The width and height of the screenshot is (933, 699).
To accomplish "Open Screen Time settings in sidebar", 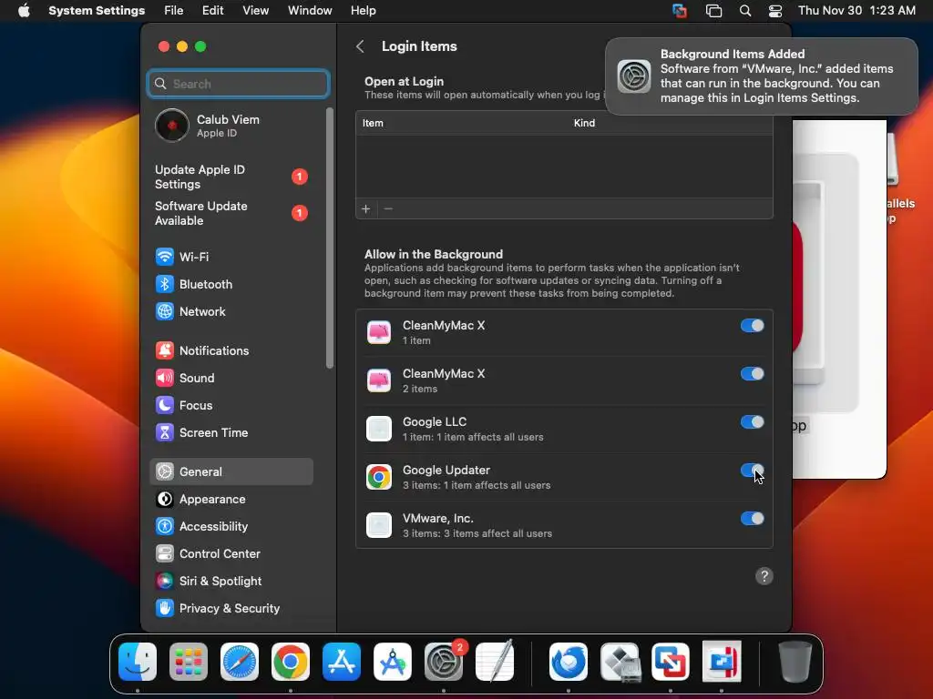I will pos(231,432).
